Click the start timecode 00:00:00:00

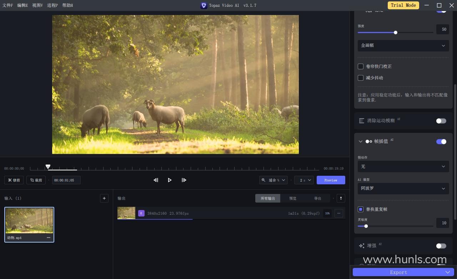14,168
